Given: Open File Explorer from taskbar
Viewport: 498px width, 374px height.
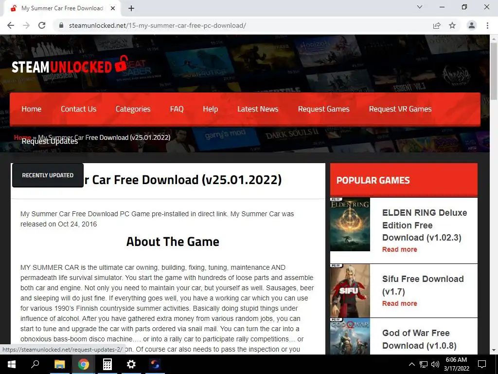Looking at the screenshot, I should (59, 364).
